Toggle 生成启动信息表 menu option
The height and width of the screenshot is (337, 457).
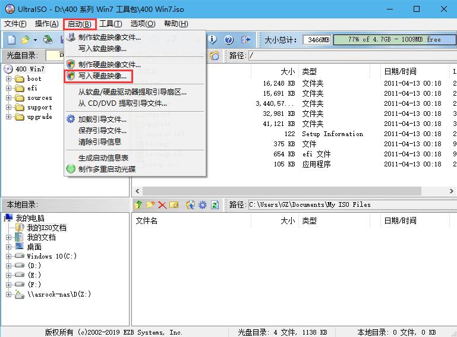click(135, 158)
